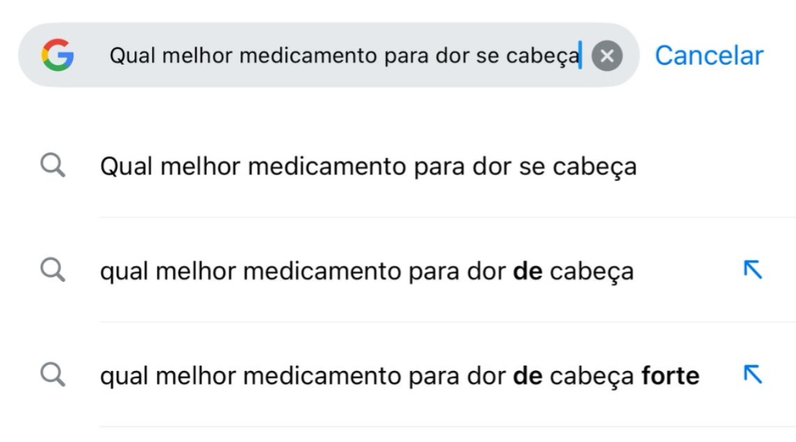Viewport: 796px width, 442px height.
Task: Cancel the search via the blue link
Action: click(x=708, y=56)
